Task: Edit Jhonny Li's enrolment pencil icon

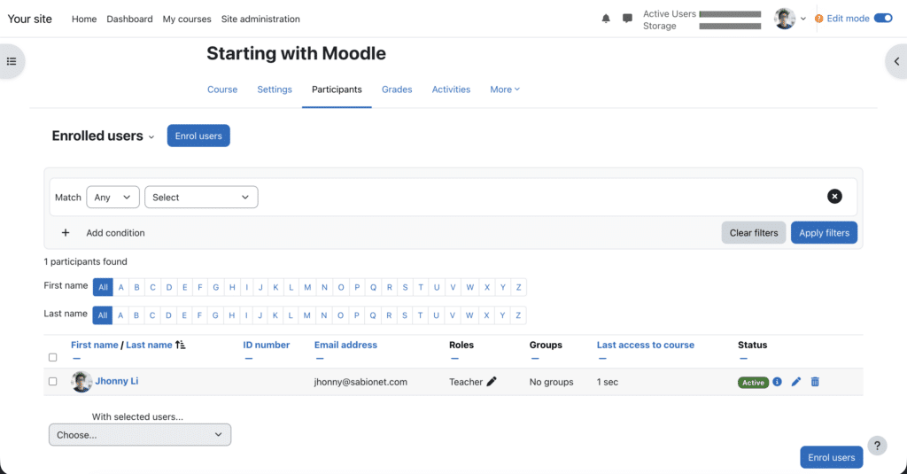Action: (796, 381)
